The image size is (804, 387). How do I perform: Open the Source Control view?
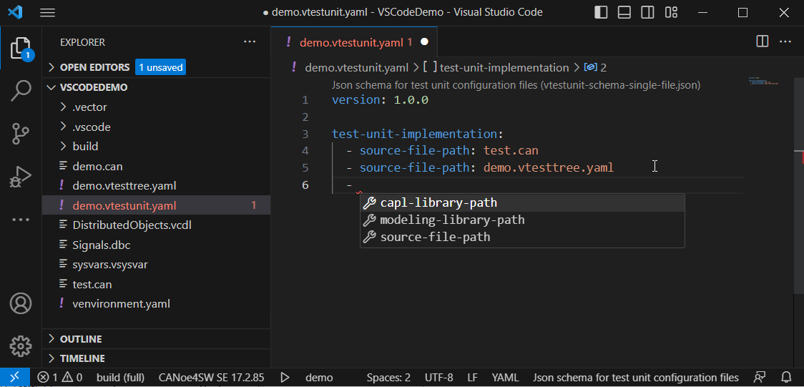click(x=21, y=133)
